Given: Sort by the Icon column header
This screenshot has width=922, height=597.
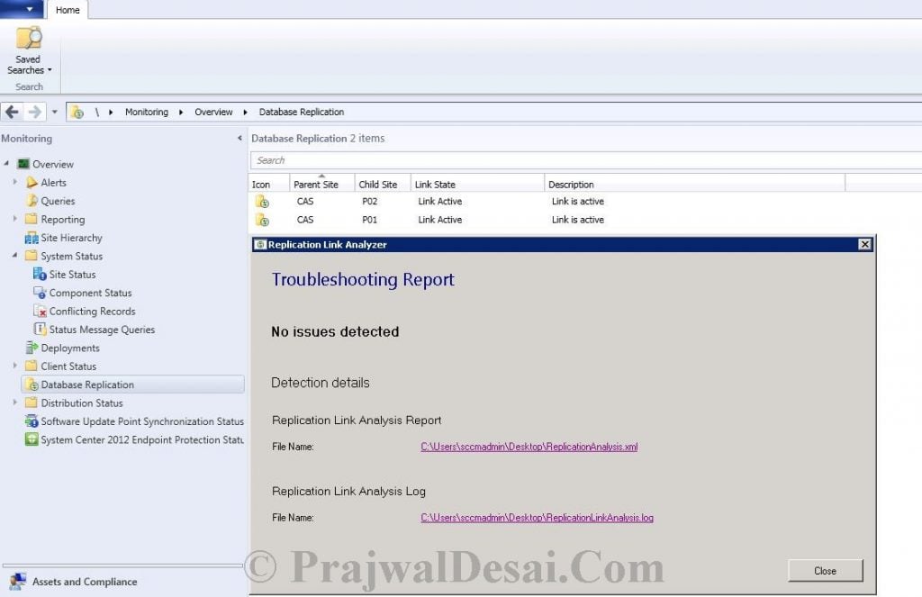Looking at the screenshot, I should coord(269,184).
